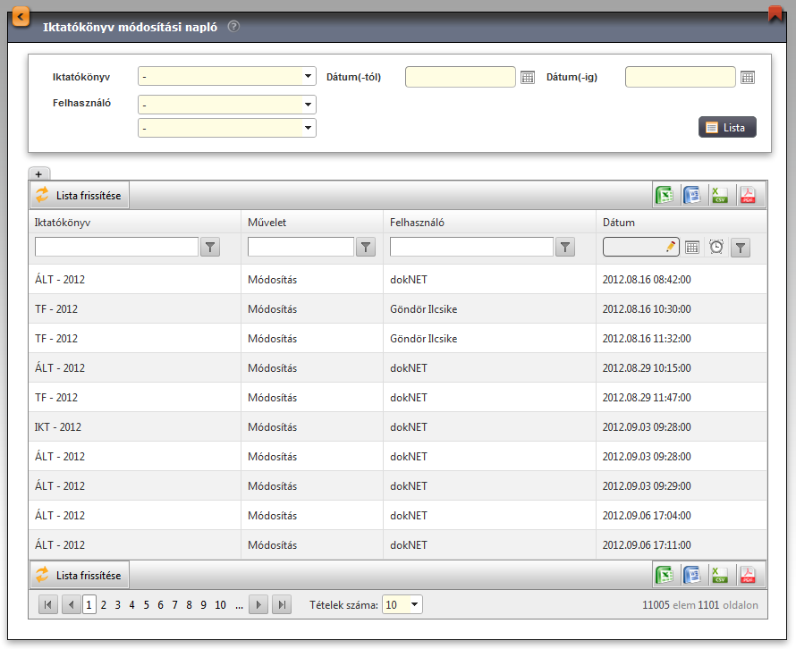
Task: Click the Dátum column filter funnel
Action: pyautogui.click(x=741, y=248)
